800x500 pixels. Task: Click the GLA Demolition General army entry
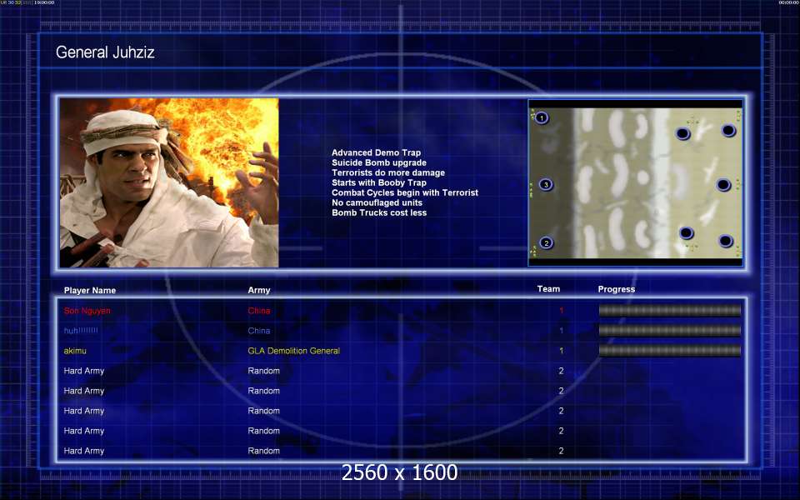[294, 351]
